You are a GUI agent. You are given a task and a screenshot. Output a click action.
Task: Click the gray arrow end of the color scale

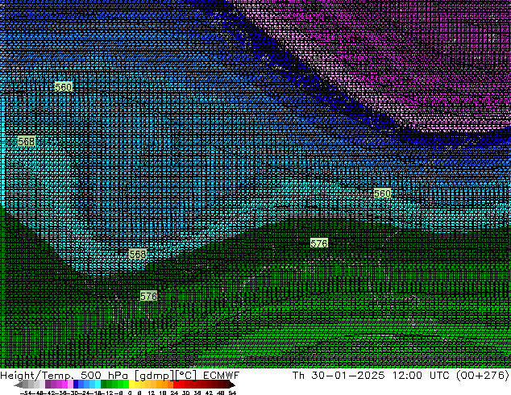coord(18,385)
